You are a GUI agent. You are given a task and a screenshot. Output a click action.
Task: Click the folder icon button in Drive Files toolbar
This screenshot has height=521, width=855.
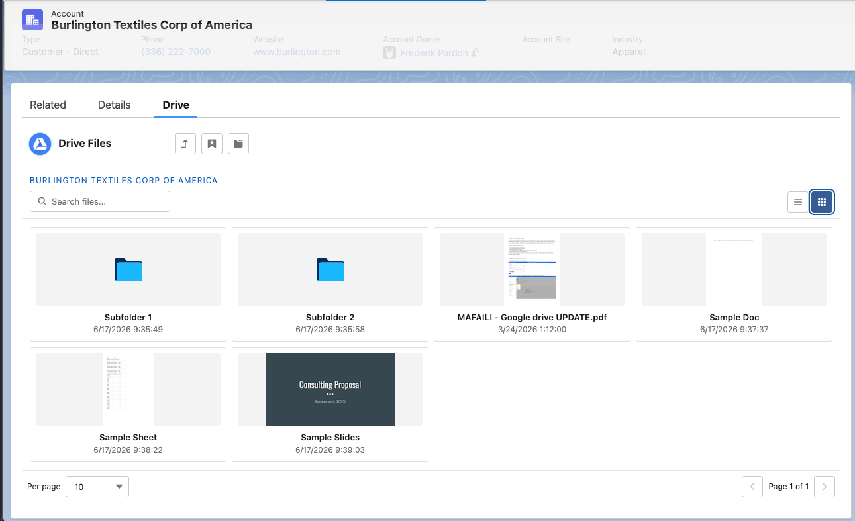coord(238,144)
